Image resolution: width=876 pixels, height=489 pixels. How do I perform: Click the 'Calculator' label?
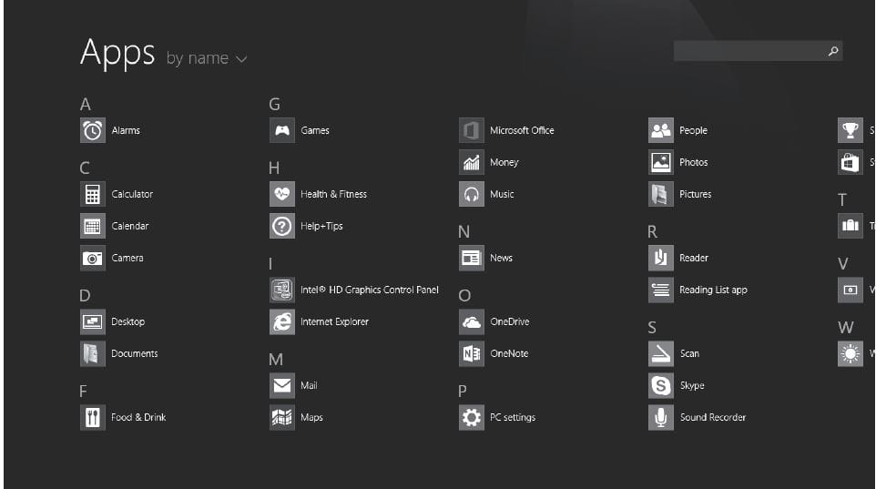coord(132,195)
